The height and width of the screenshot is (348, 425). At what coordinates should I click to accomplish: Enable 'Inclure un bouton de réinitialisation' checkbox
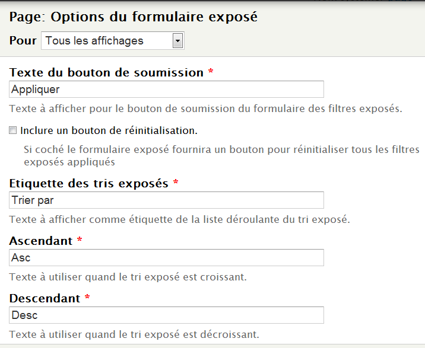pyautogui.click(x=13, y=130)
